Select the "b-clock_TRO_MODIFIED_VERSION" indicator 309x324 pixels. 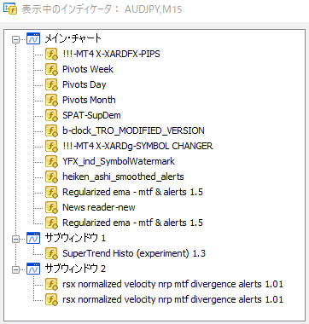point(133,130)
